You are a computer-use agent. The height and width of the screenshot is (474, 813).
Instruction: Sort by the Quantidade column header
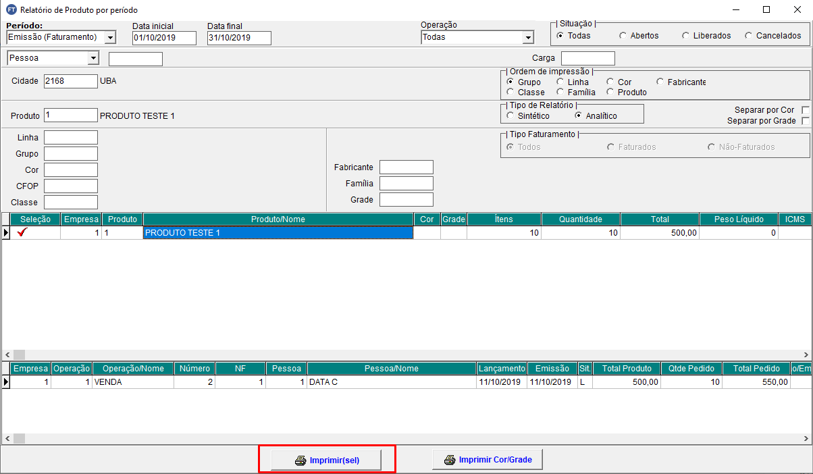click(x=580, y=219)
